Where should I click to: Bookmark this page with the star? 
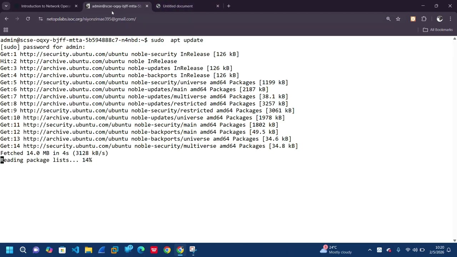[398, 19]
